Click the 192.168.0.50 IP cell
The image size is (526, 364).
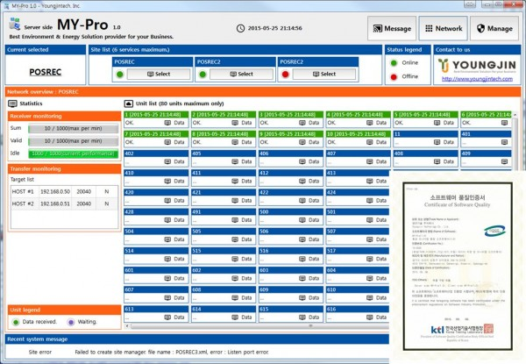pyautogui.click(x=55, y=191)
